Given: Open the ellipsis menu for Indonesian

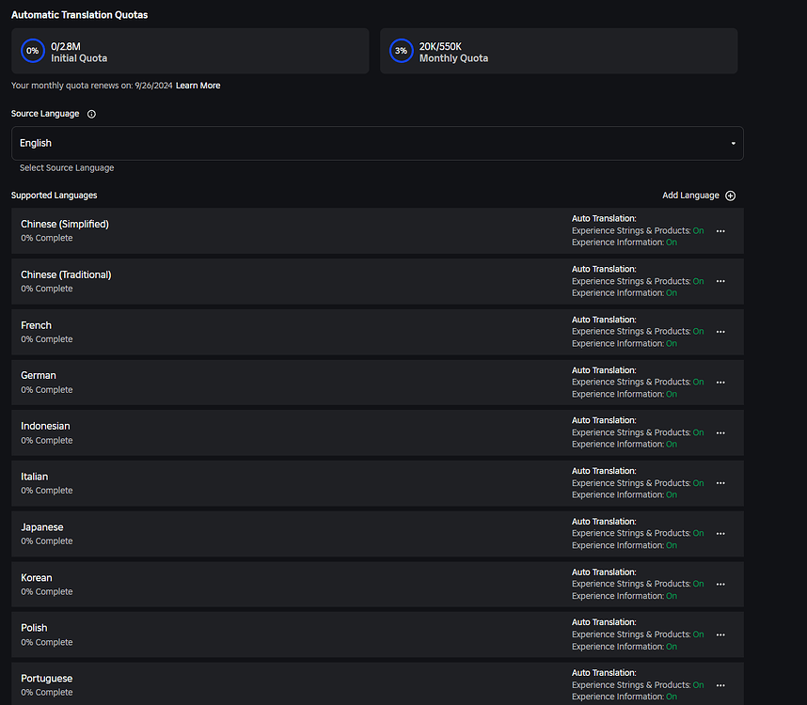Looking at the screenshot, I should pyautogui.click(x=720, y=433).
